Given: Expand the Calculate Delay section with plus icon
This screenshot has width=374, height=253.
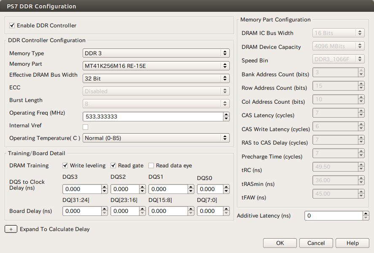Looking at the screenshot, I should tap(11, 229).
